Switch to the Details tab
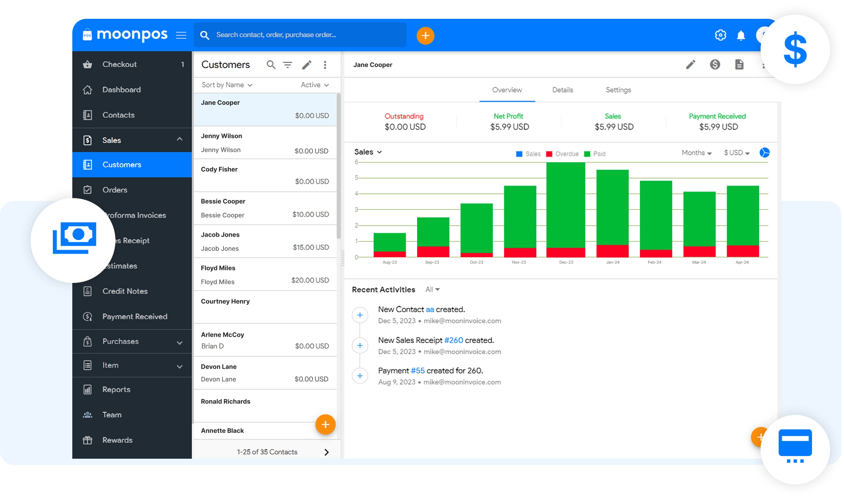Viewport: 844px width, 498px height. (562, 90)
